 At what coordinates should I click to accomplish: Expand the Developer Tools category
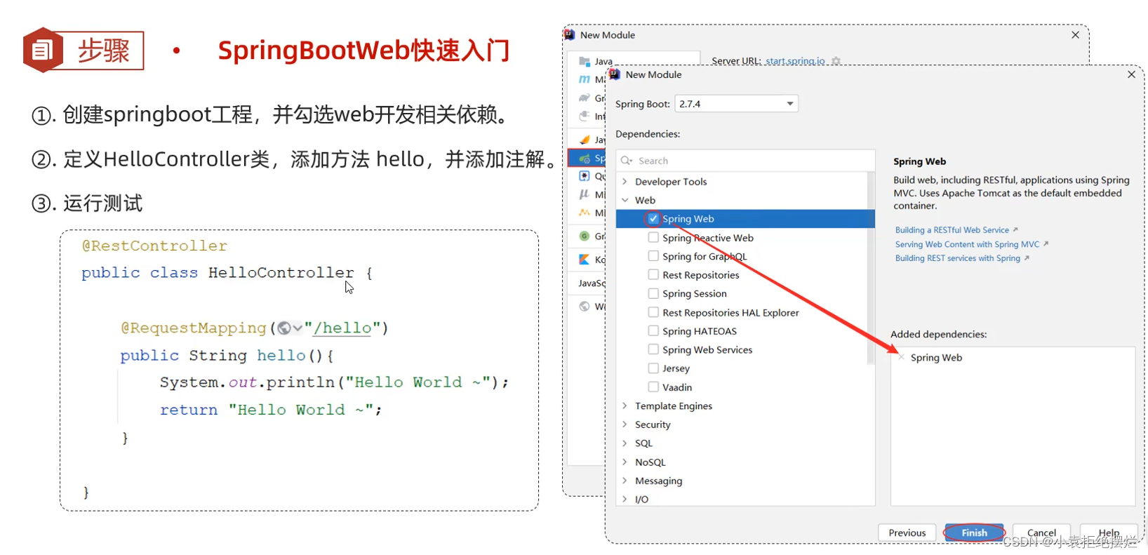(x=625, y=181)
